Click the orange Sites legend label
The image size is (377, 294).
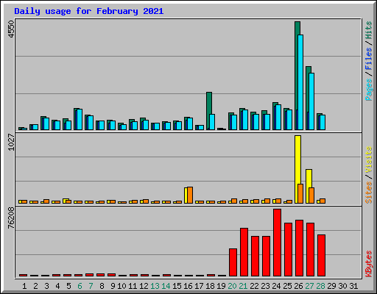tap(368, 193)
